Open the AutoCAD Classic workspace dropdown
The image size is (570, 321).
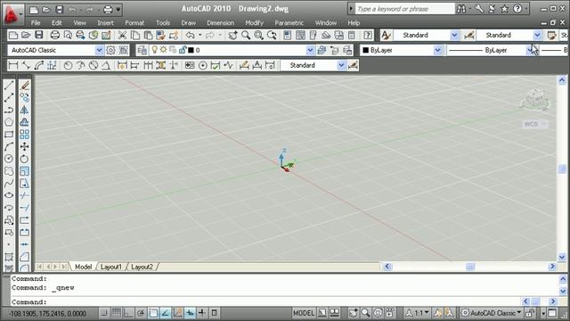point(99,50)
